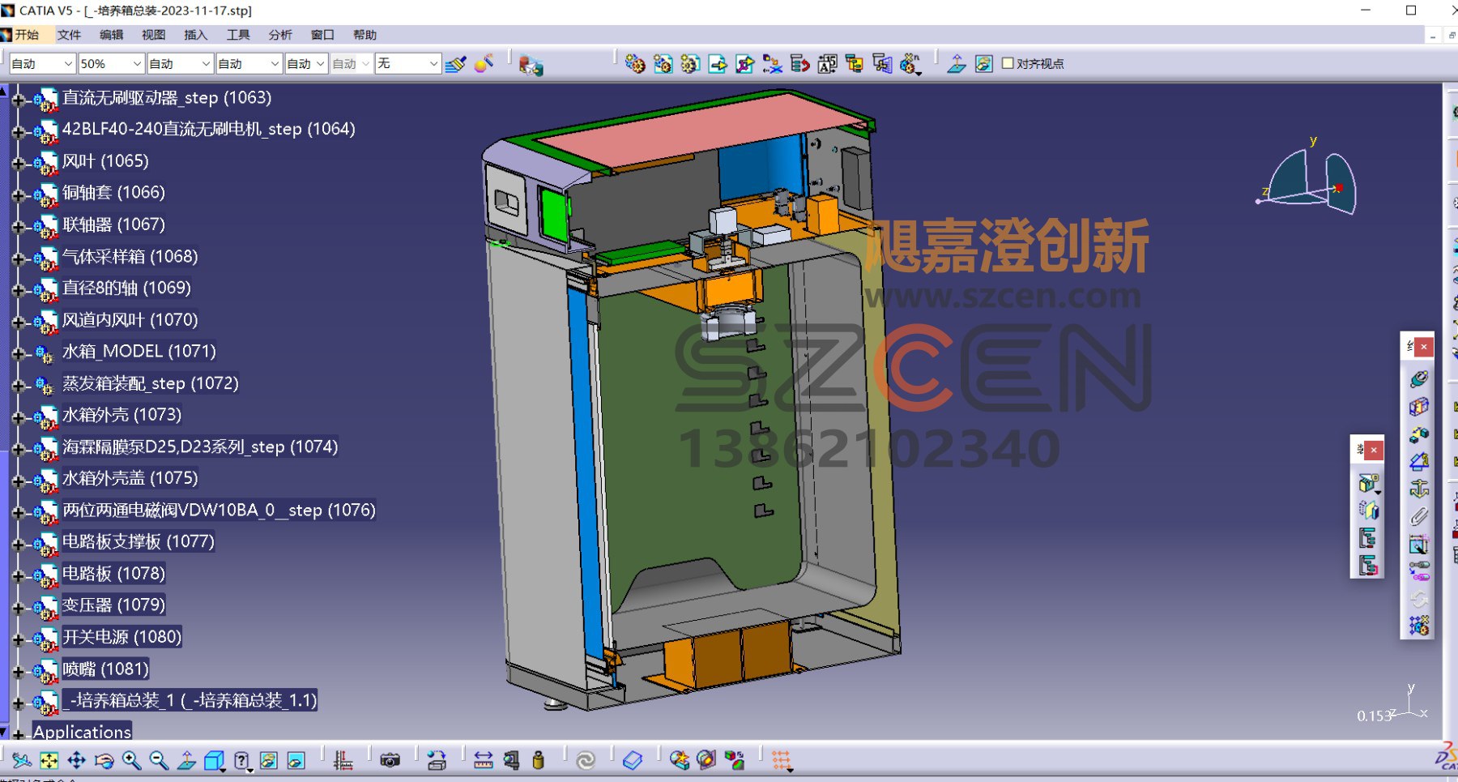This screenshot has height=782, width=1458.
Task: Click the Measure Inertia weight icon
Action: (x=538, y=760)
